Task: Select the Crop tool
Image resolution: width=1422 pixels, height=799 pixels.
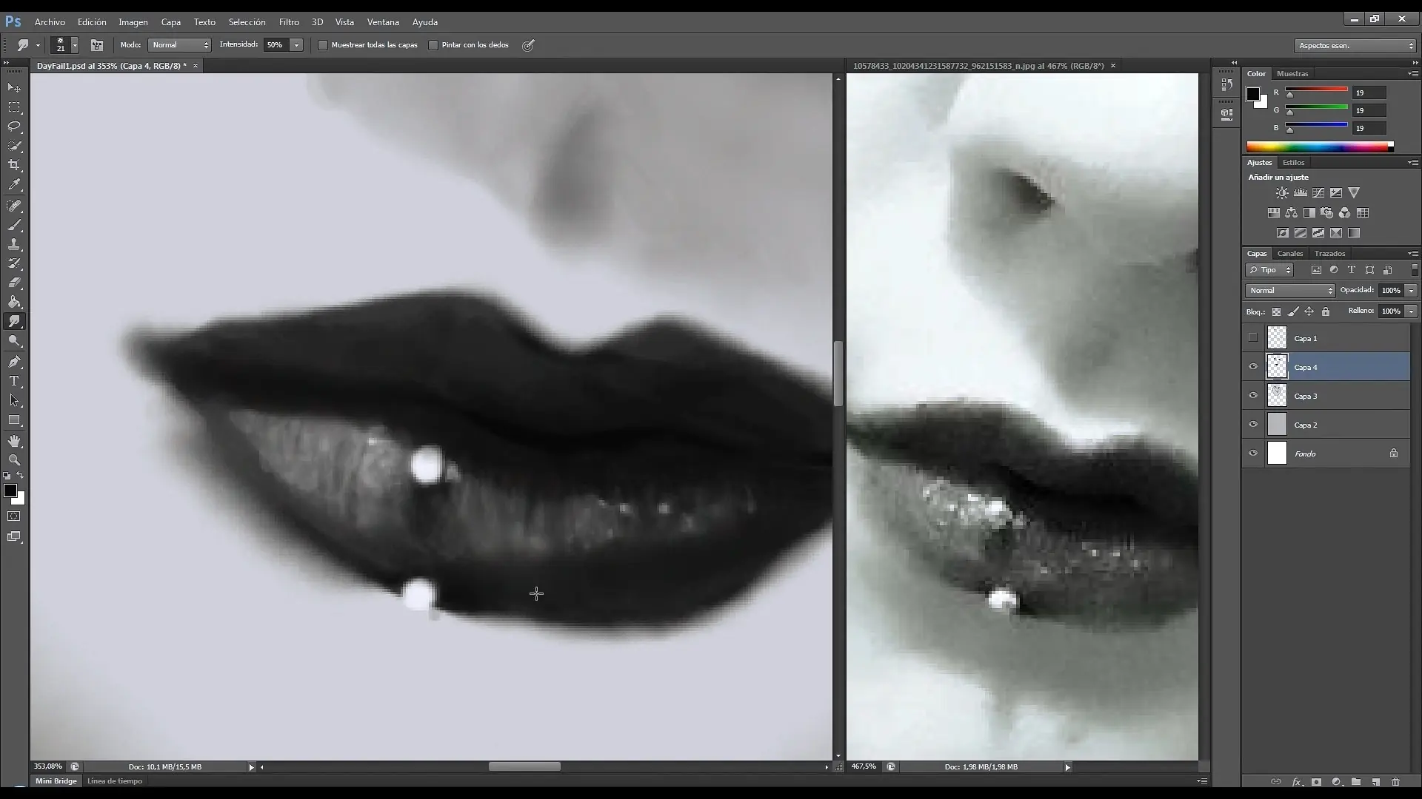Action: tap(14, 165)
